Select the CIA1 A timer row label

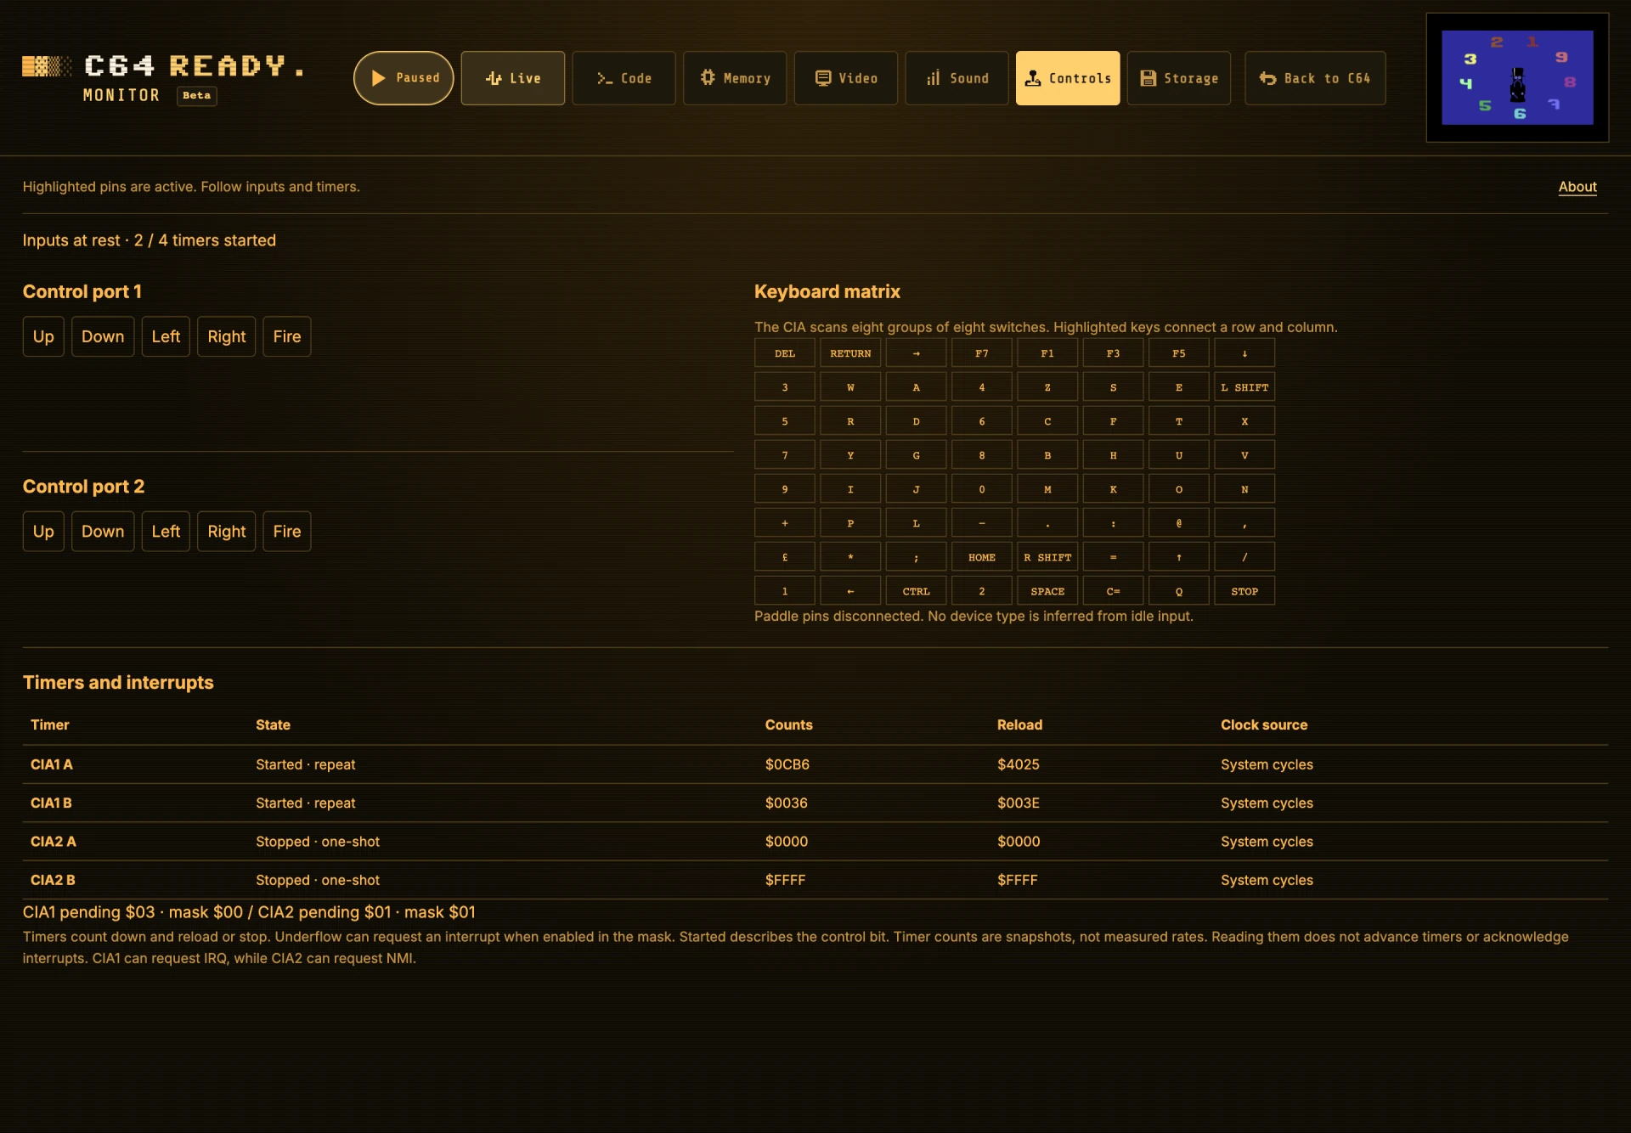[x=52, y=764]
